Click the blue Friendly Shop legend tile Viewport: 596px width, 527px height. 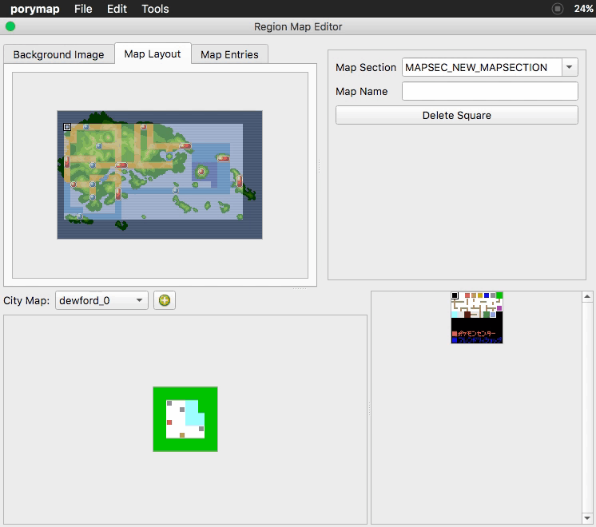click(455, 340)
